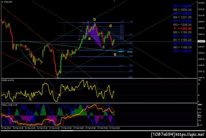
Task: Select the yellow wave label 'e'
Action: [115, 54]
